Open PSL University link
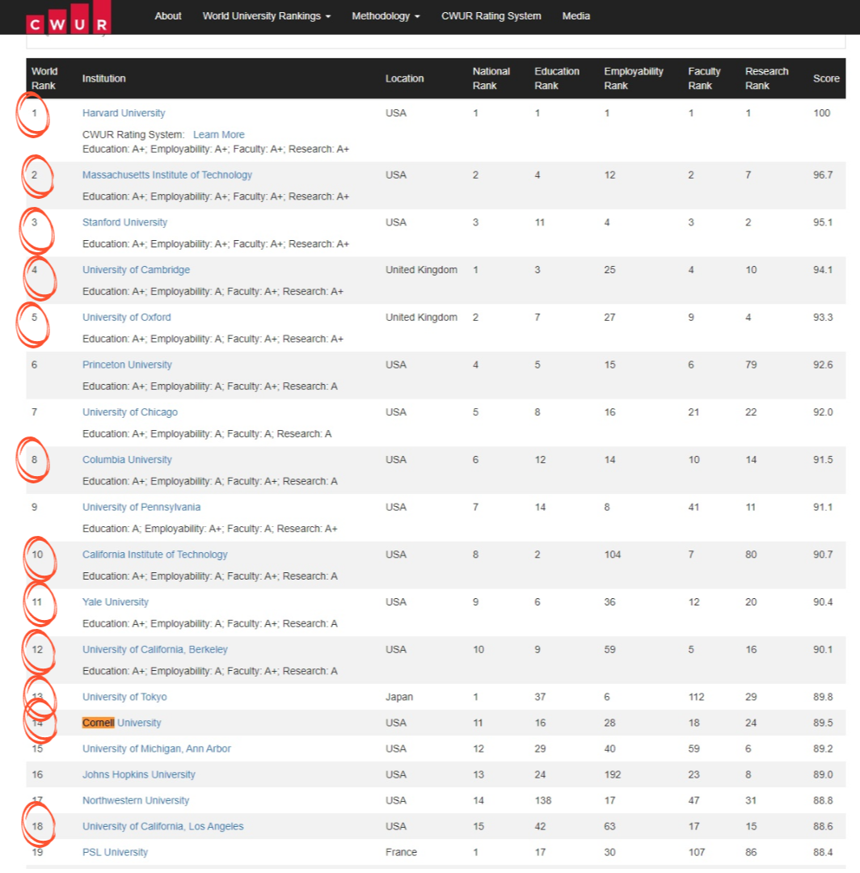 tap(116, 853)
